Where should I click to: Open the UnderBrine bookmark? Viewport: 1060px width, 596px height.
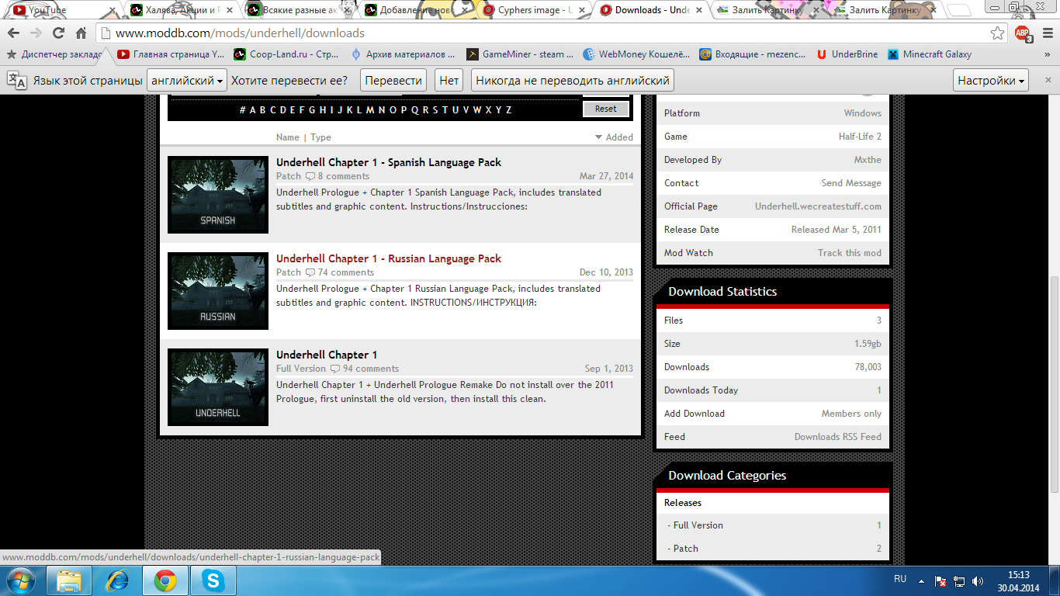click(847, 54)
